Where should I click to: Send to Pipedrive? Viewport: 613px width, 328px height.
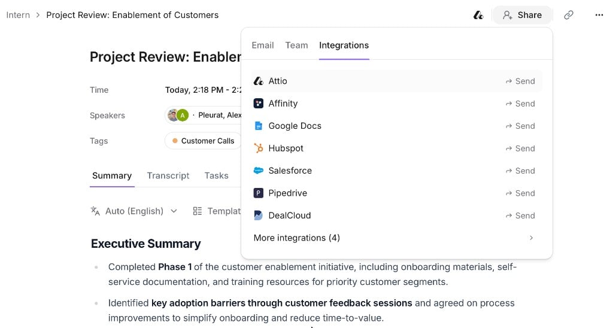coord(520,193)
